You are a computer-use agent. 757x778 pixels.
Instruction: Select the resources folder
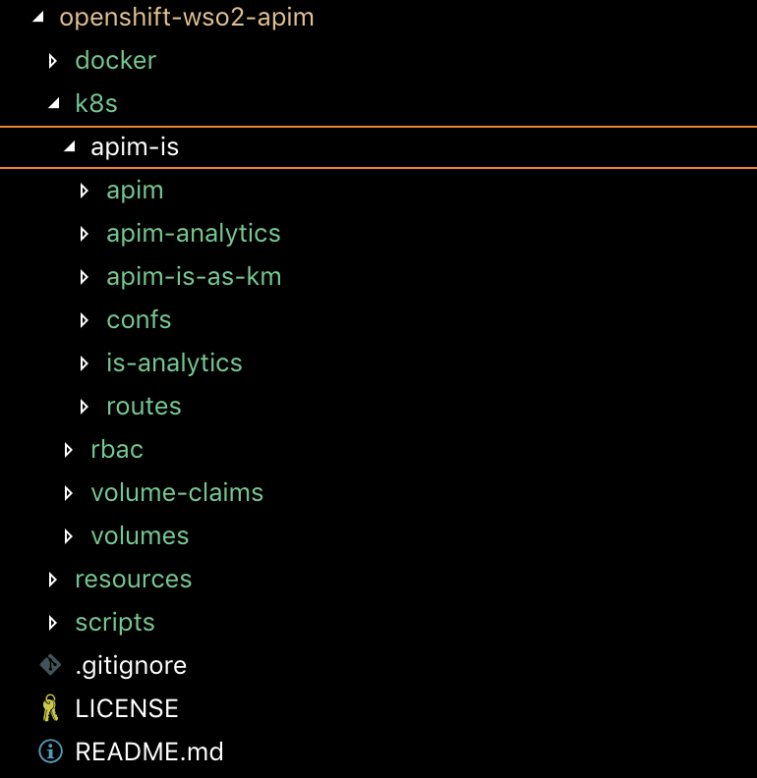click(x=133, y=580)
